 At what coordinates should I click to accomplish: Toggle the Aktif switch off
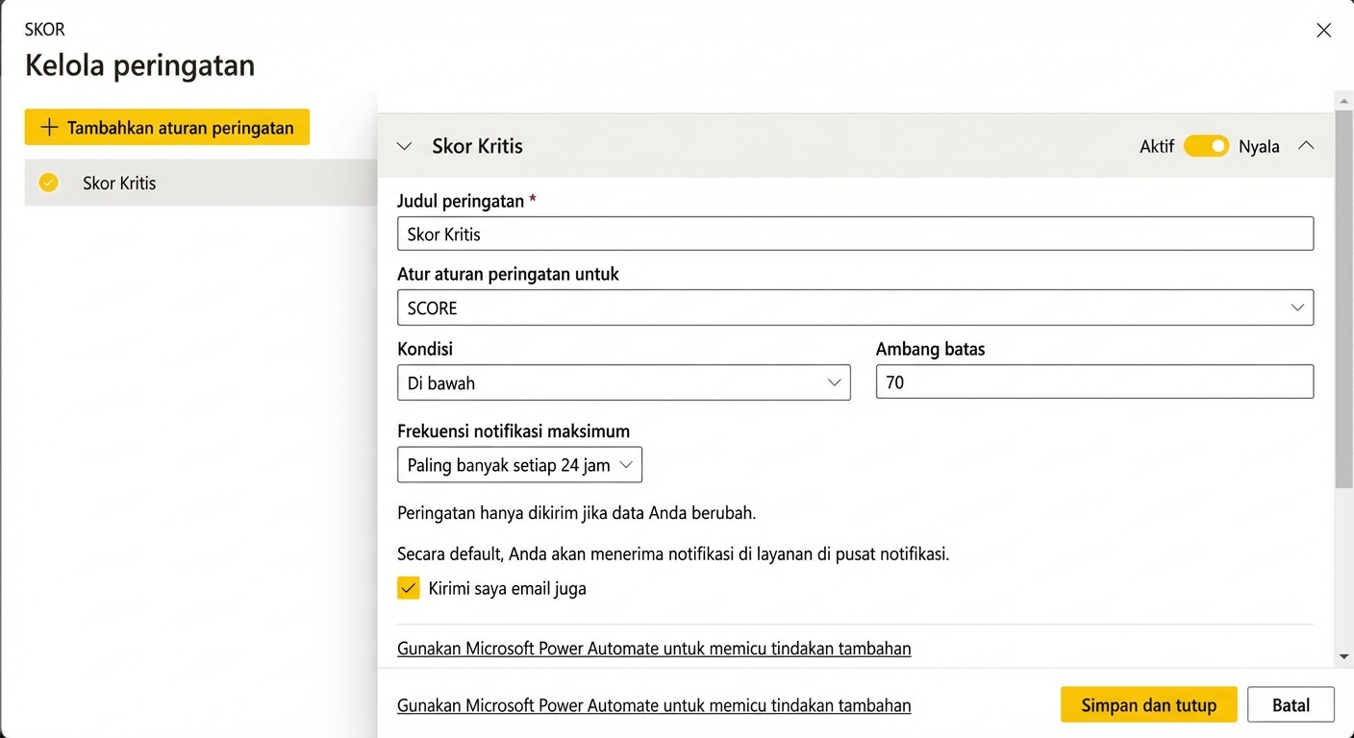coord(1206,146)
